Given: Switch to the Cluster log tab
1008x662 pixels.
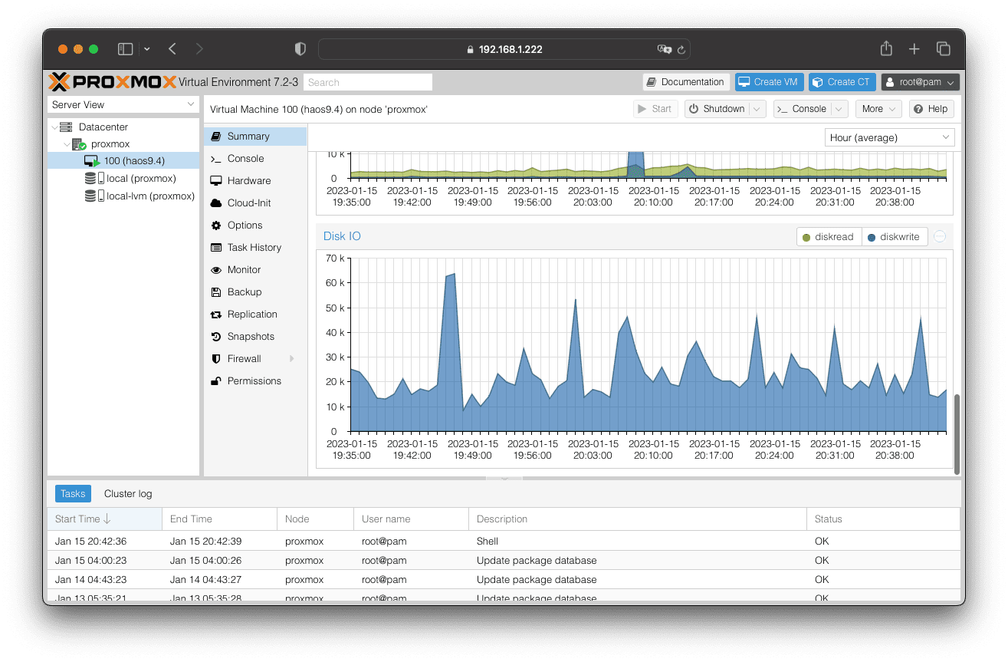Looking at the screenshot, I should (128, 494).
